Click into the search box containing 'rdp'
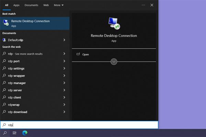206x137 pixels. pyautogui.click(x=79, y=125)
